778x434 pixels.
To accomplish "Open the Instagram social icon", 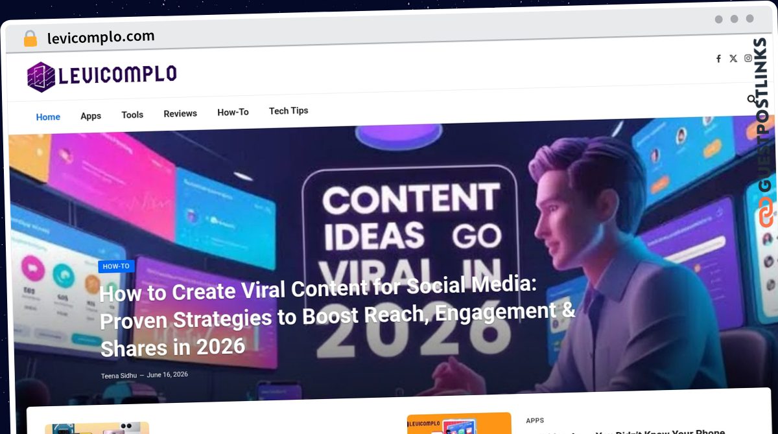I will pyautogui.click(x=748, y=58).
